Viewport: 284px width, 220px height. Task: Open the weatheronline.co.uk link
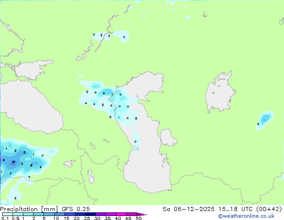coord(246,216)
